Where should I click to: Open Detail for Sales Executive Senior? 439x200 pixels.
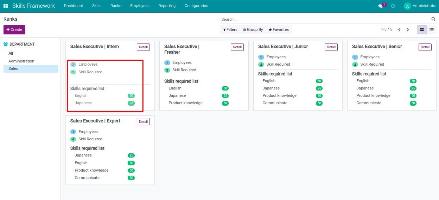pos(425,47)
